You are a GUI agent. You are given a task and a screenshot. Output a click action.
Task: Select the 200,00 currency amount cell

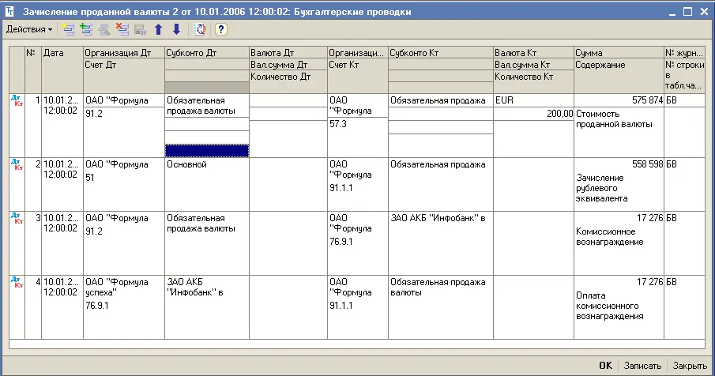533,114
